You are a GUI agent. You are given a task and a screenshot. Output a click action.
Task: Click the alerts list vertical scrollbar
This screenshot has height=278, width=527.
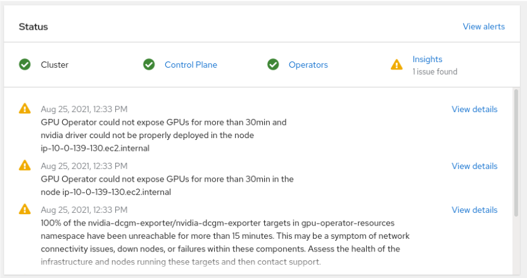(516, 152)
